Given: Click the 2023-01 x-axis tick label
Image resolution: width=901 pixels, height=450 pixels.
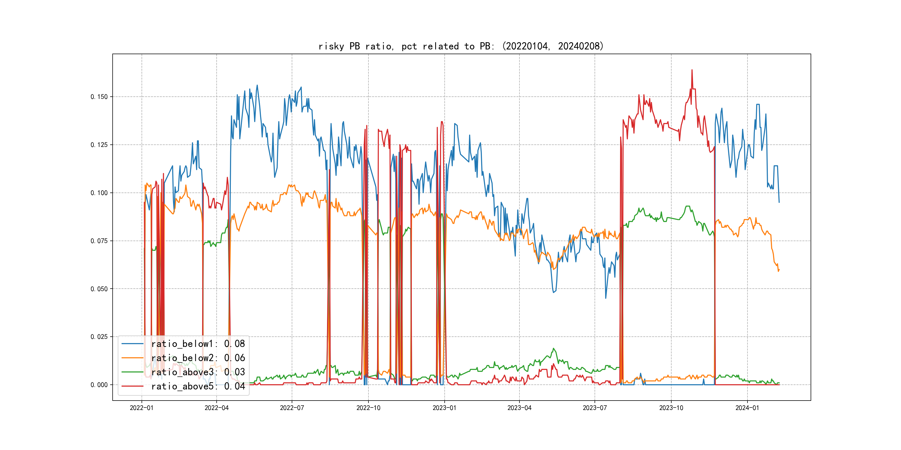Looking at the screenshot, I should (445, 408).
